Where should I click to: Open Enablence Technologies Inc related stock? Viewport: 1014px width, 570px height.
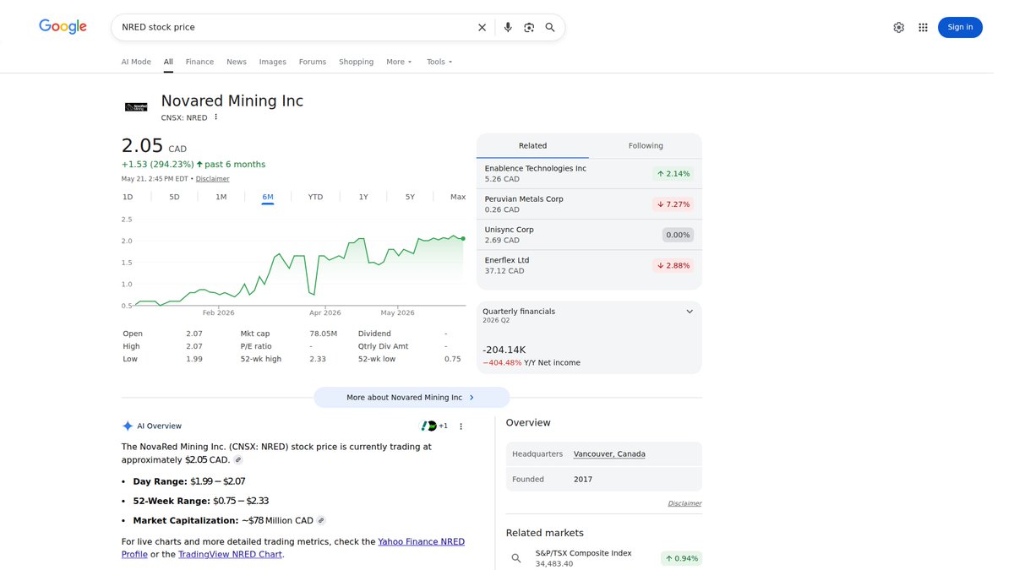589,174
